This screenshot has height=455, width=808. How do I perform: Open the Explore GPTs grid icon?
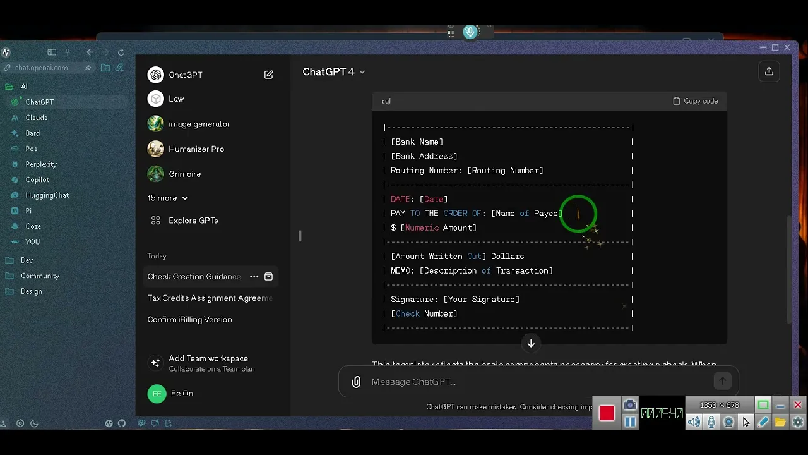point(155,221)
